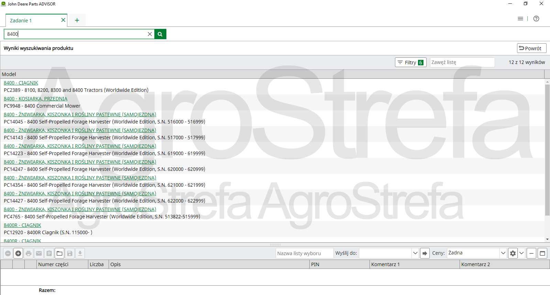Focus the Zawęź listę filter field
Viewport: 550px width, 295px height.
(462, 62)
